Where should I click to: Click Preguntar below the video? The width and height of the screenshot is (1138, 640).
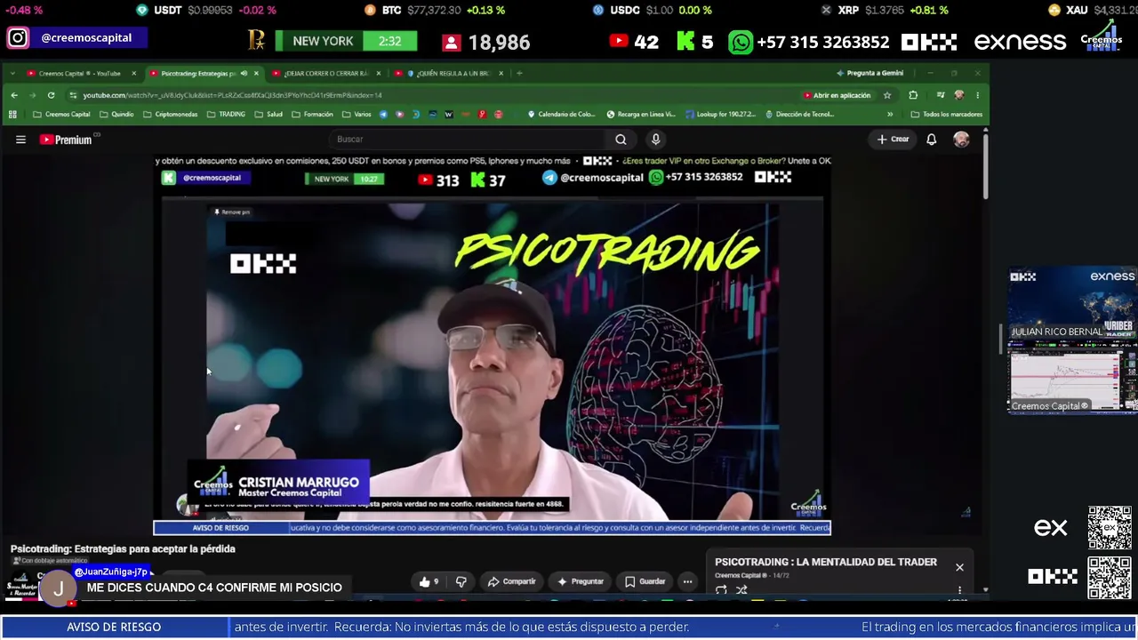coord(581,581)
